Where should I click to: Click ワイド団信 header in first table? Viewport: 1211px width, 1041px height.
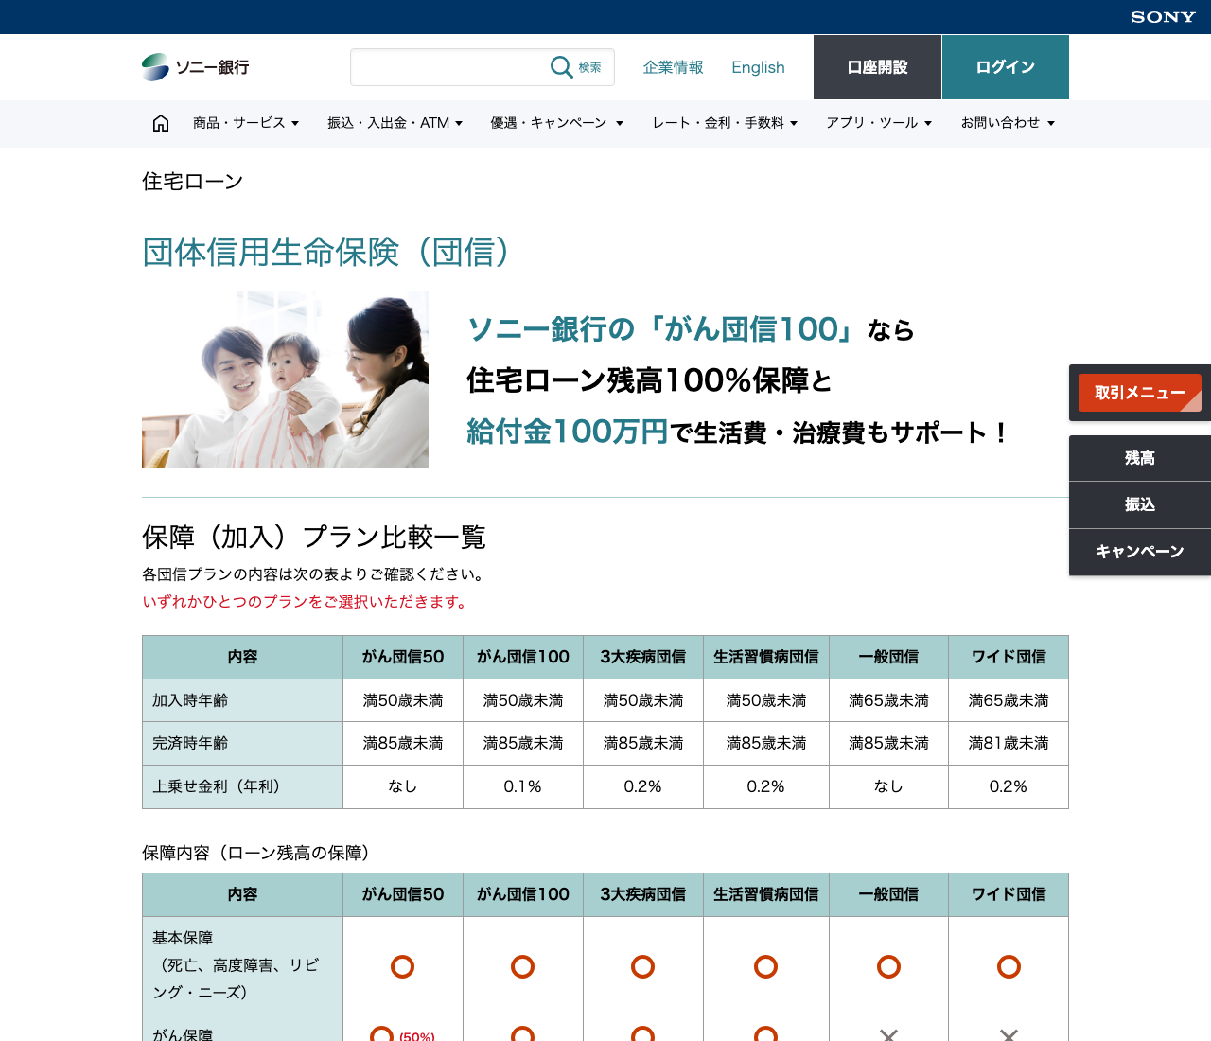(1009, 657)
